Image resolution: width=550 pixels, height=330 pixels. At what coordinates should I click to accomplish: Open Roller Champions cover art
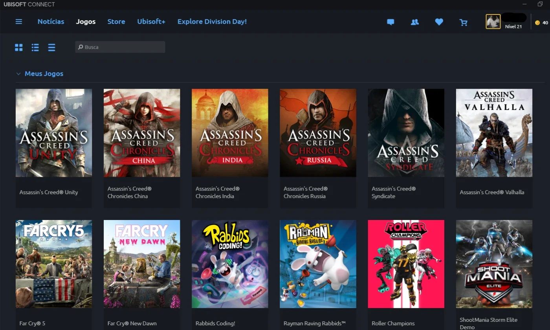406,264
